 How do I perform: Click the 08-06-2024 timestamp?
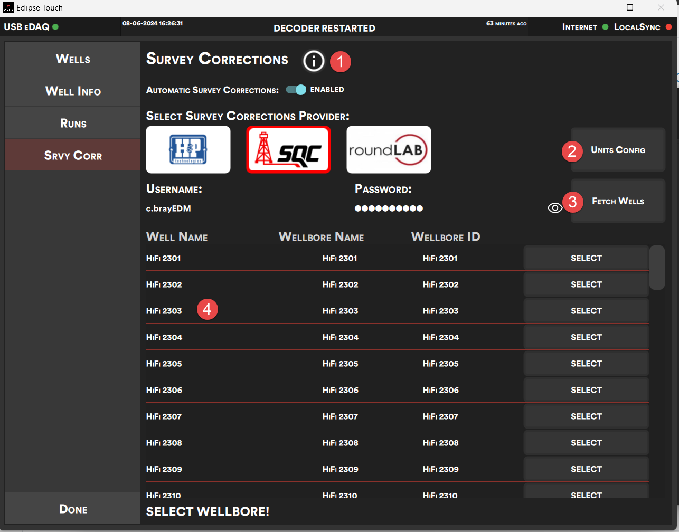coord(153,23)
